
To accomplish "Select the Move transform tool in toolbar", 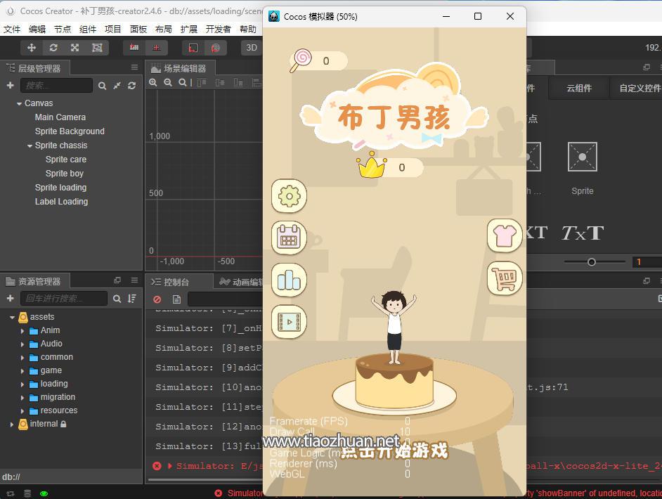I will click(32, 48).
